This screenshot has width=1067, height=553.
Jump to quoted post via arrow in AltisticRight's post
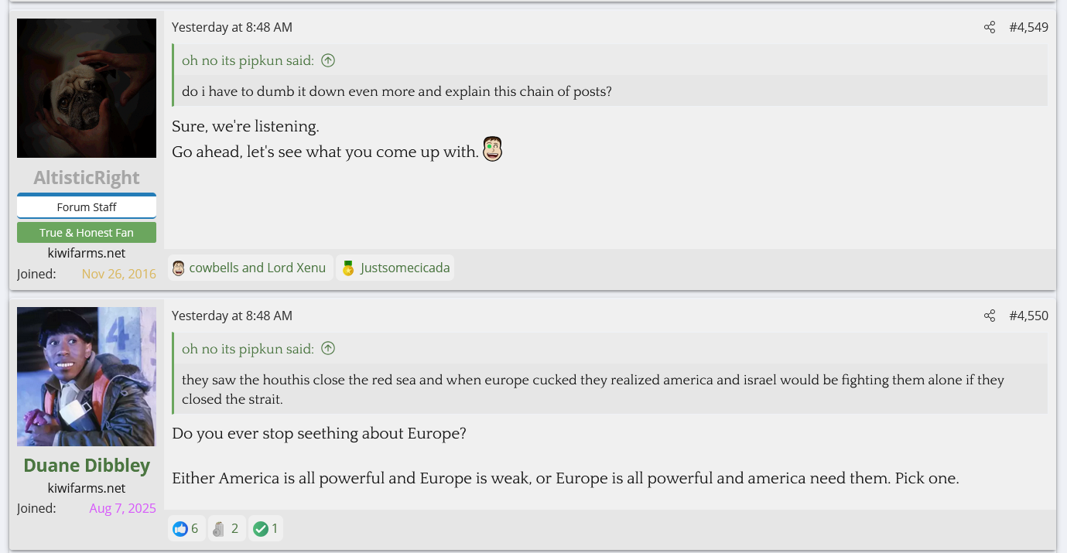(328, 60)
